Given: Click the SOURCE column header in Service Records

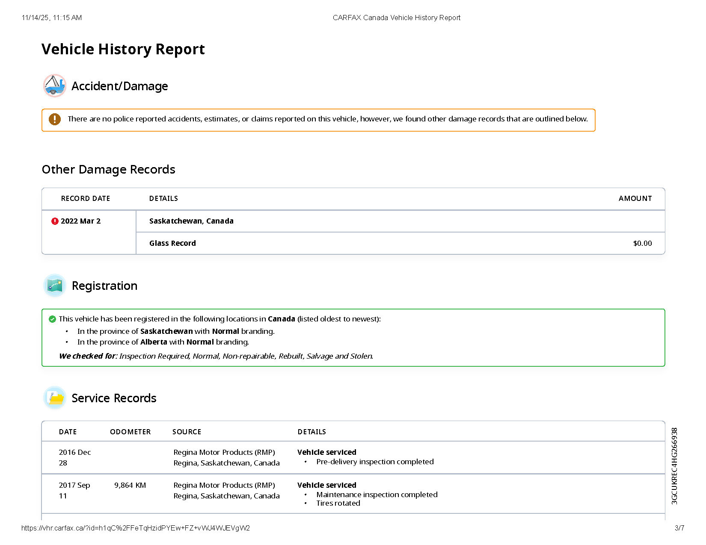Looking at the screenshot, I should (187, 432).
